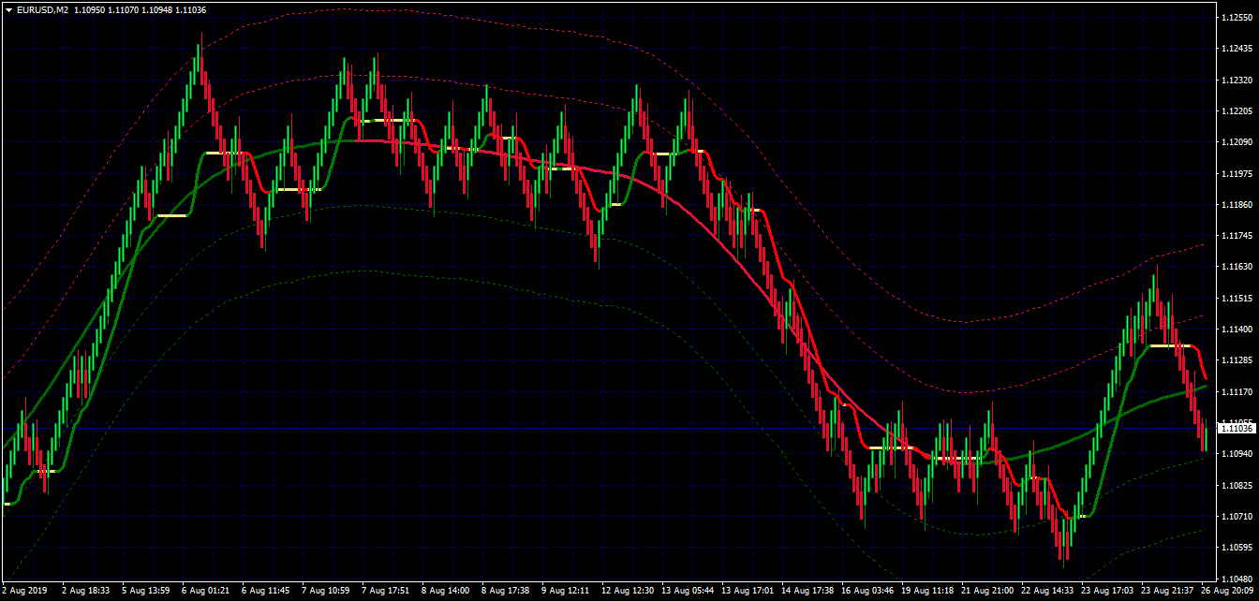Viewport: 1259px width, 601px height.
Task: Click the chart menu triangle beside EURUSD,M2
Action: tap(8, 9)
